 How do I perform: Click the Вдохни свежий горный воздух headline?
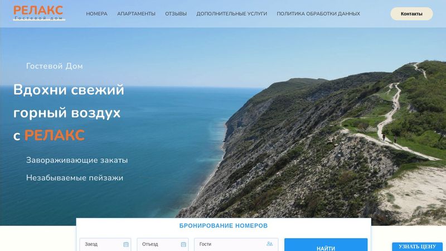[x=69, y=102]
